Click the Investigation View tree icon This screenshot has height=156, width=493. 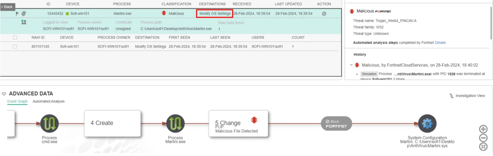[x=452, y=96]
